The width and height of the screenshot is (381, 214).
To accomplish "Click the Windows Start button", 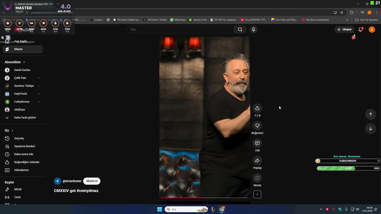I will pos(160,209).
